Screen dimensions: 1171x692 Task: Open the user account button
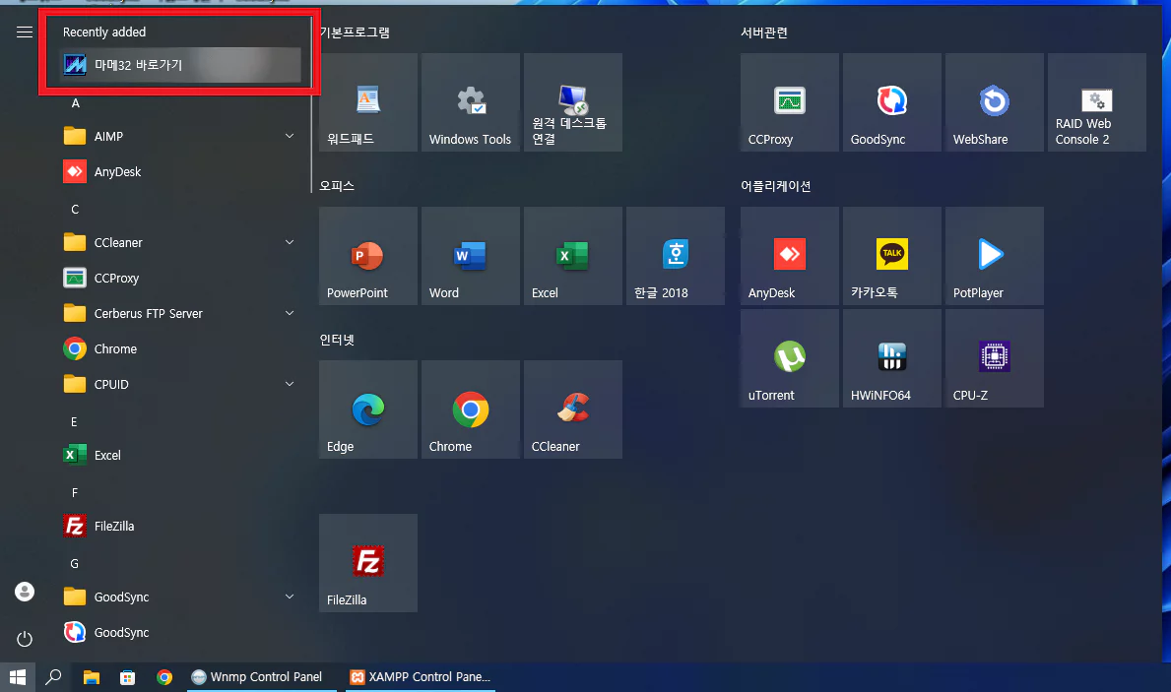(x=25, y=592)
